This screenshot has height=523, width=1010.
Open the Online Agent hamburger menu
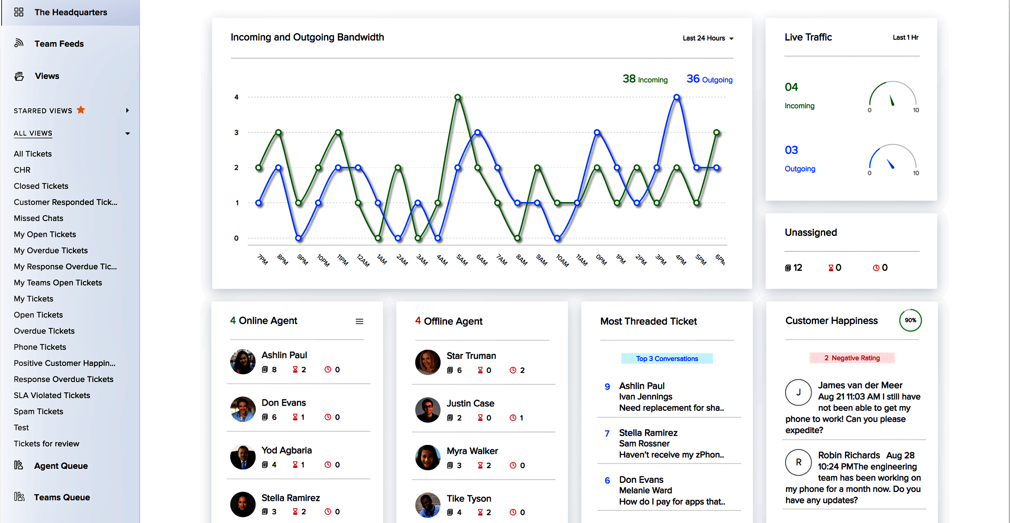[x=359, y=321]
